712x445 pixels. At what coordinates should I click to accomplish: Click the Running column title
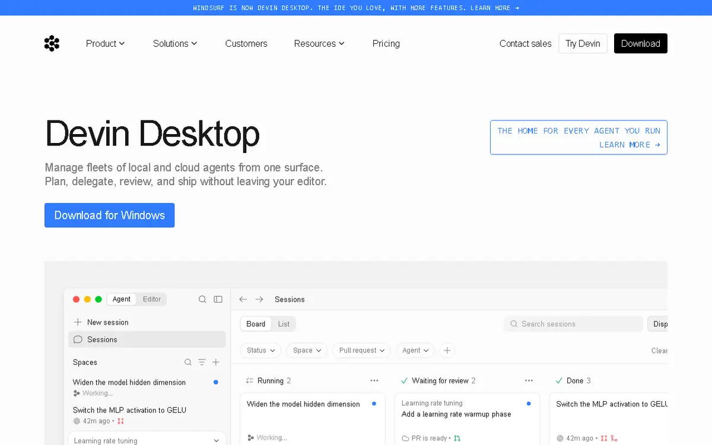[x=271, y=381]
